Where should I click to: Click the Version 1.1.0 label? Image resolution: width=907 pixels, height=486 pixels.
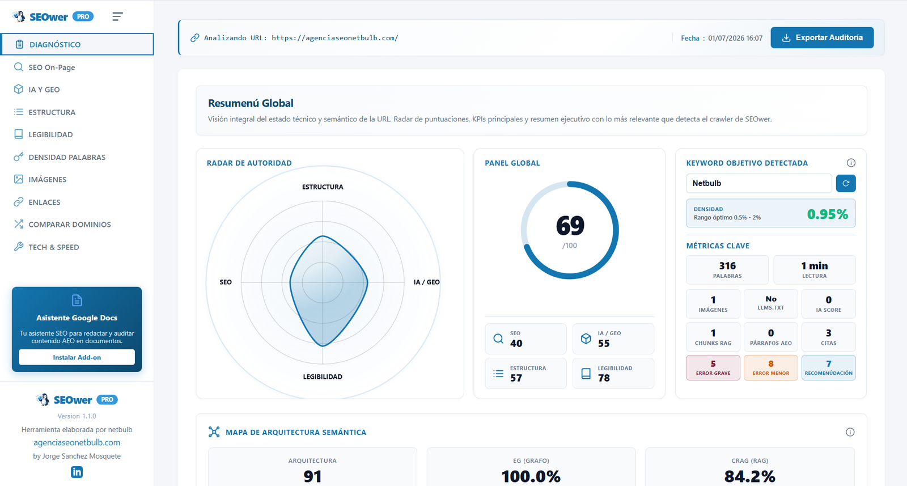[77, 416]
